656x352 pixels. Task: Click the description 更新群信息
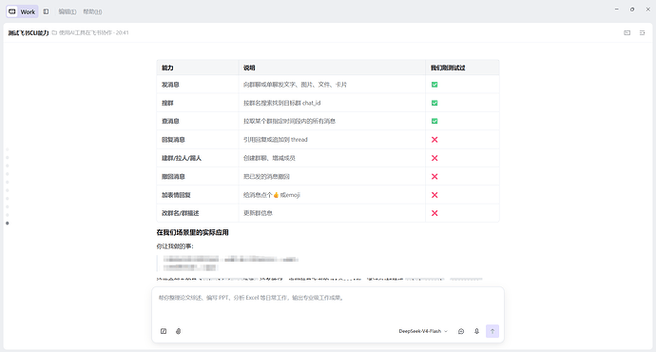258,213
